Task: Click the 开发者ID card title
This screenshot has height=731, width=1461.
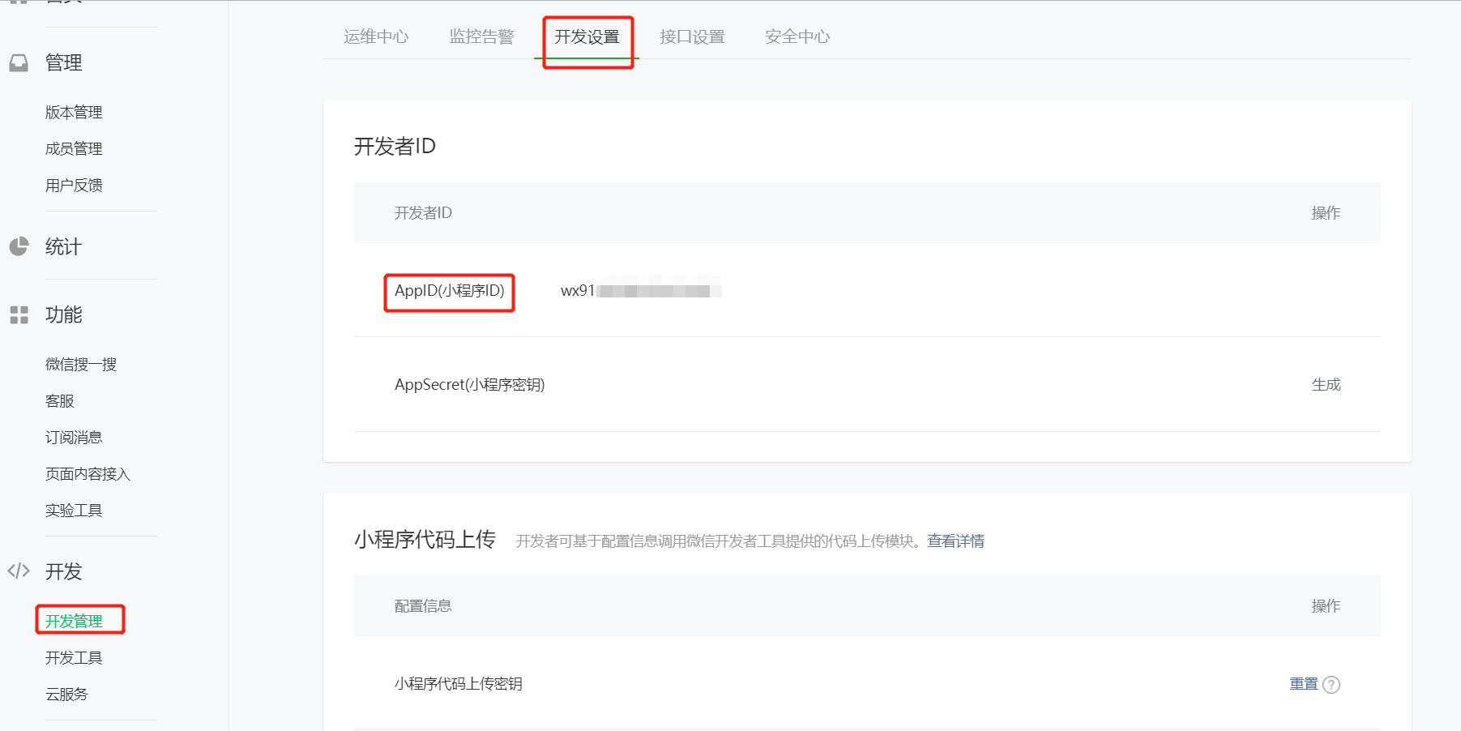Action: pyautogui.click(x=395, y=146)
